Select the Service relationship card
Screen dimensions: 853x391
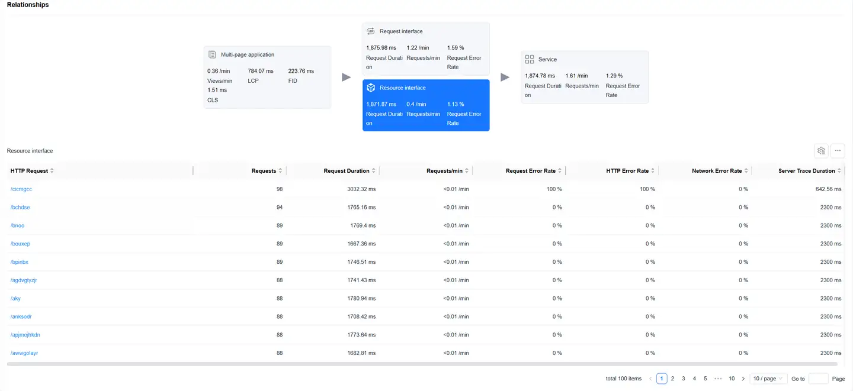pos(584,77)
